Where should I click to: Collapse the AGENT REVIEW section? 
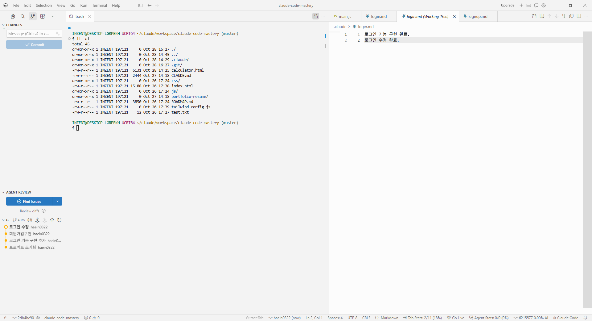3,192
